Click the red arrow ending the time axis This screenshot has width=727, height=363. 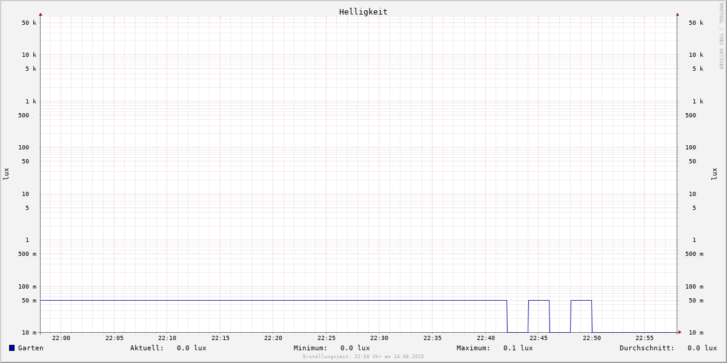[680, 332]
